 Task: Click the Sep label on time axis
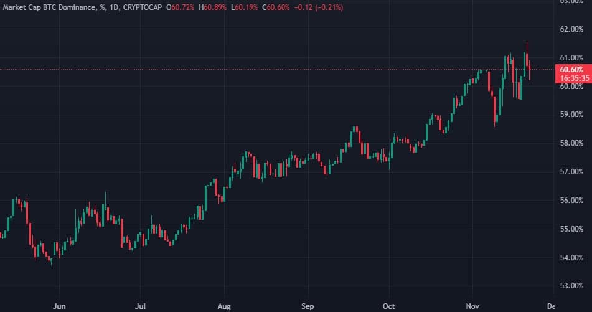pos(308,306)
